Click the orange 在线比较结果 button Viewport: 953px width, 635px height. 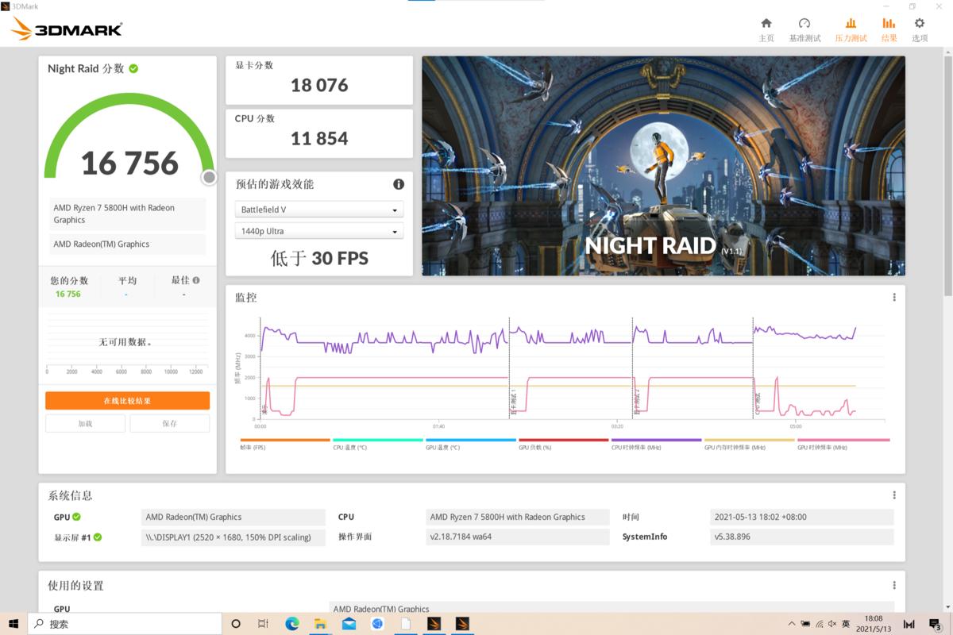pos(127,401)
